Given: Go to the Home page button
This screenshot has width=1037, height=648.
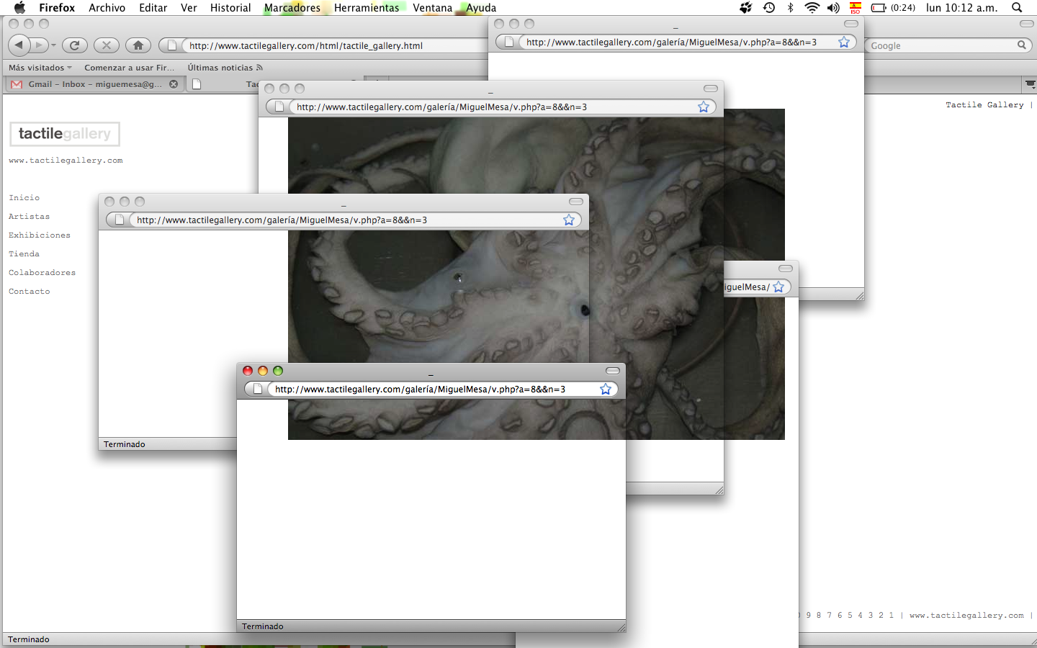Looking at the screenshot, I should coord(138,45).
